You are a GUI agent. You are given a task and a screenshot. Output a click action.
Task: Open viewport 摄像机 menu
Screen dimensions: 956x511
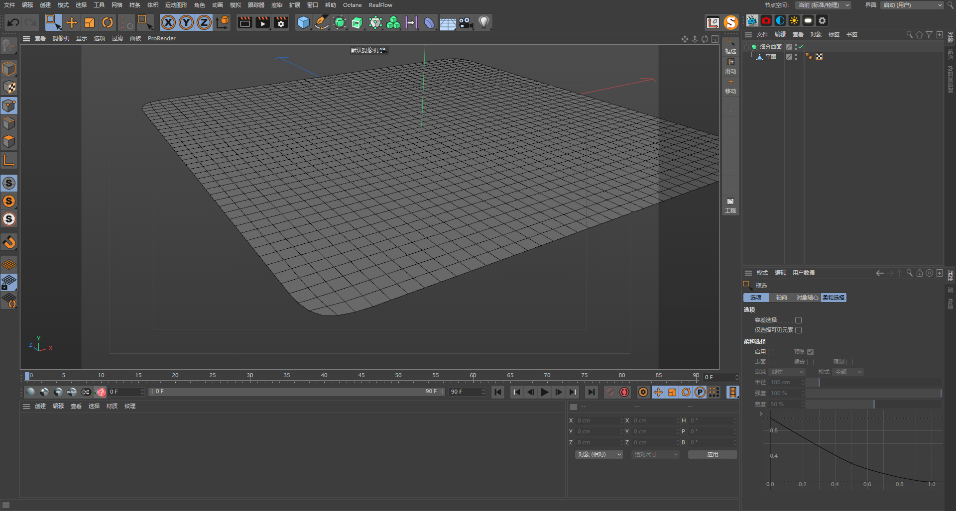click(x=61, y=38)
